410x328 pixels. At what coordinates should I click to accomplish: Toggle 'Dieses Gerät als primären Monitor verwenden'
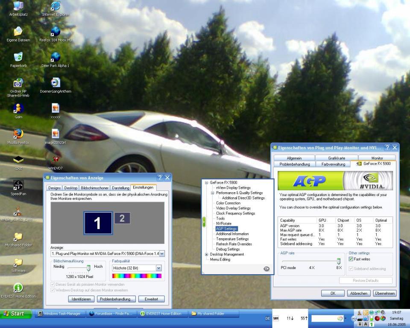click(53, 284)
